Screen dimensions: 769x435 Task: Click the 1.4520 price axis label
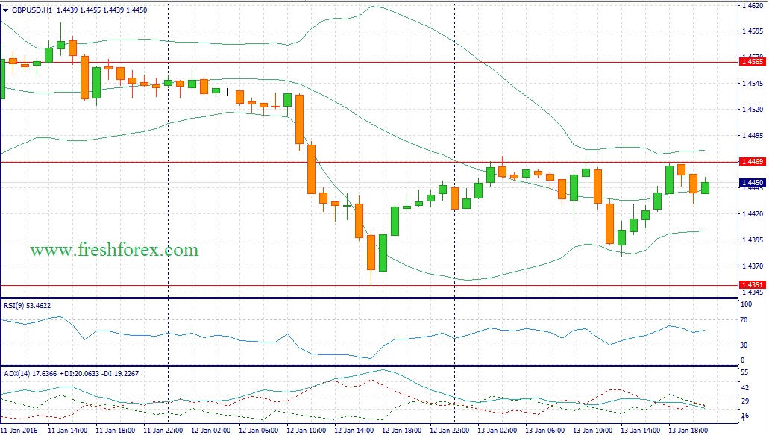pyautogui.click(x=750, y=110)
